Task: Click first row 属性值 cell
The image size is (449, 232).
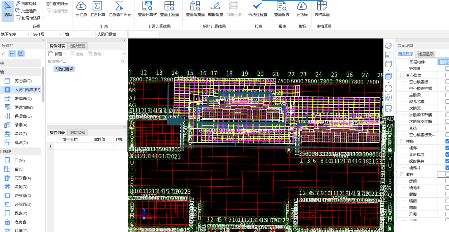Action: tap(100, 146)
